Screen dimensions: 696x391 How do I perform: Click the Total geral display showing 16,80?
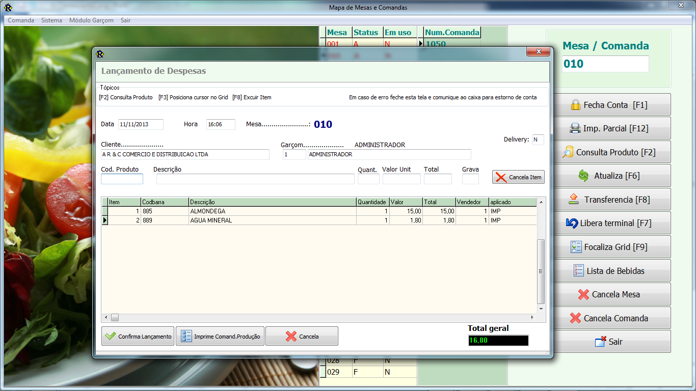498,341
